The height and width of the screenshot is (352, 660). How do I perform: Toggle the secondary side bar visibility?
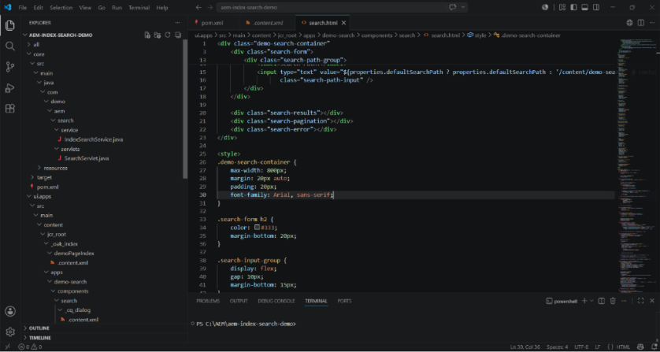[x=596, y=8]
